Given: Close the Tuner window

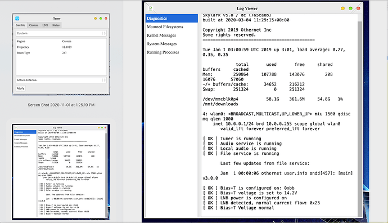Looking at the screenshot, I should 106,19.
